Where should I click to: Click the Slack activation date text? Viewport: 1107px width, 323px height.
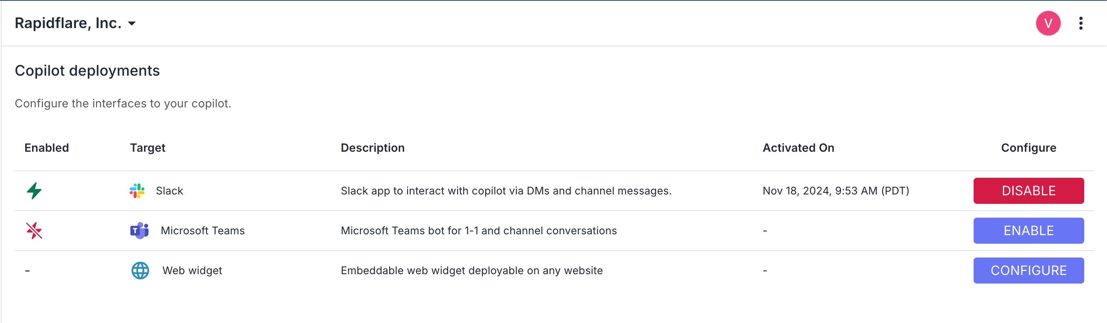(835, 190)
